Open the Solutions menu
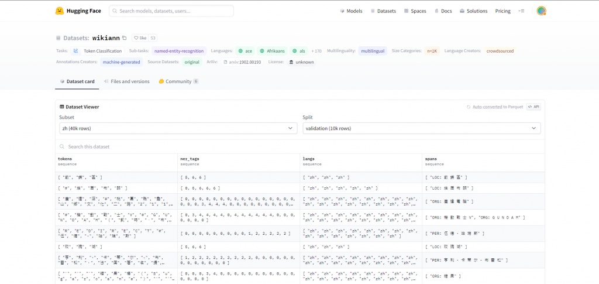 point(473,11)
